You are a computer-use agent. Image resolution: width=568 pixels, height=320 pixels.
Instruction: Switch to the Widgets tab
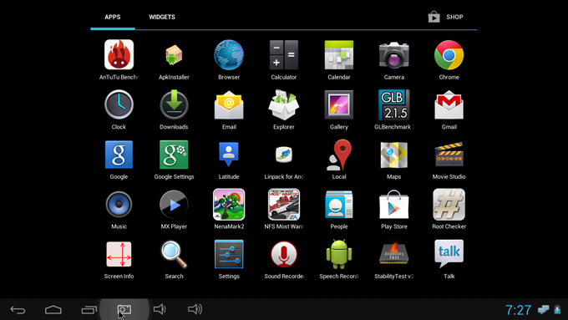click(x=162, y=17)
